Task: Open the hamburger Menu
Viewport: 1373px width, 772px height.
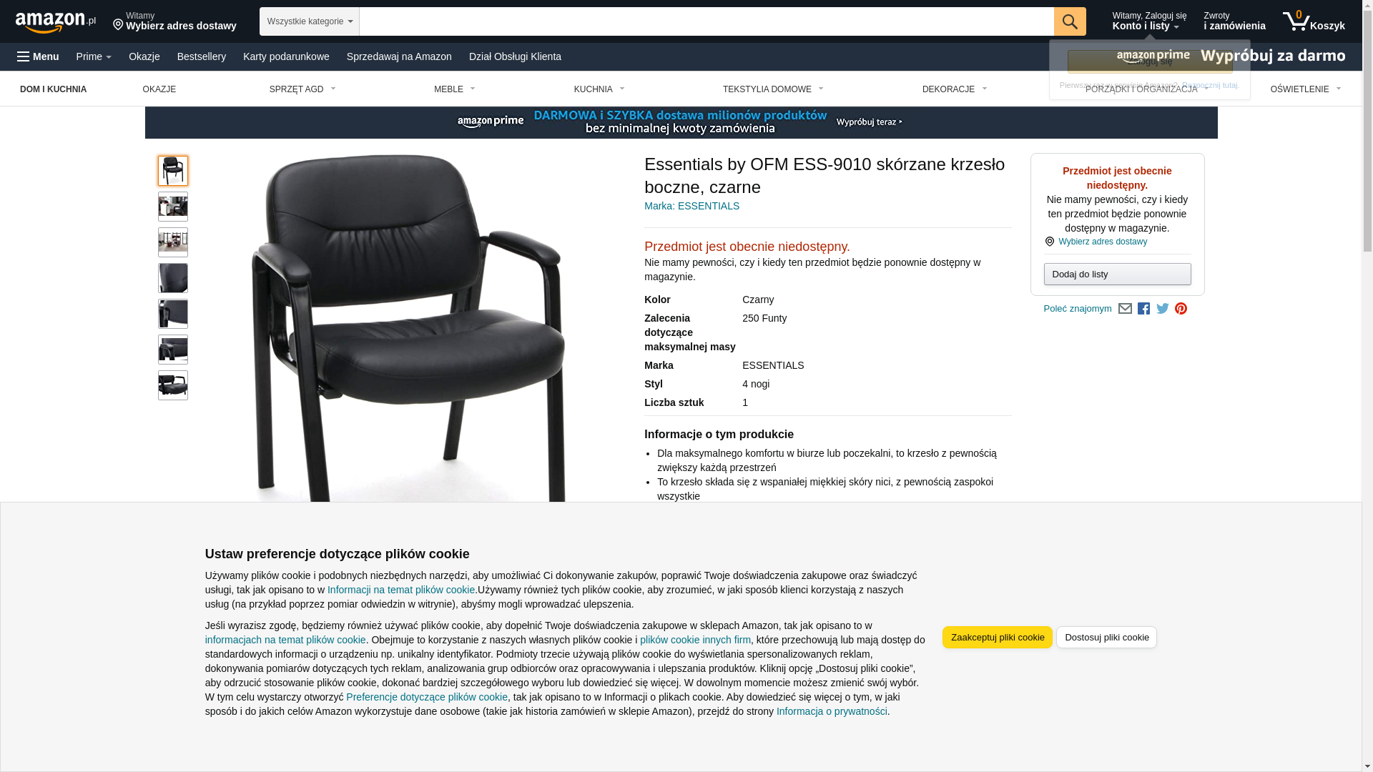Action: tap(38, 56)
